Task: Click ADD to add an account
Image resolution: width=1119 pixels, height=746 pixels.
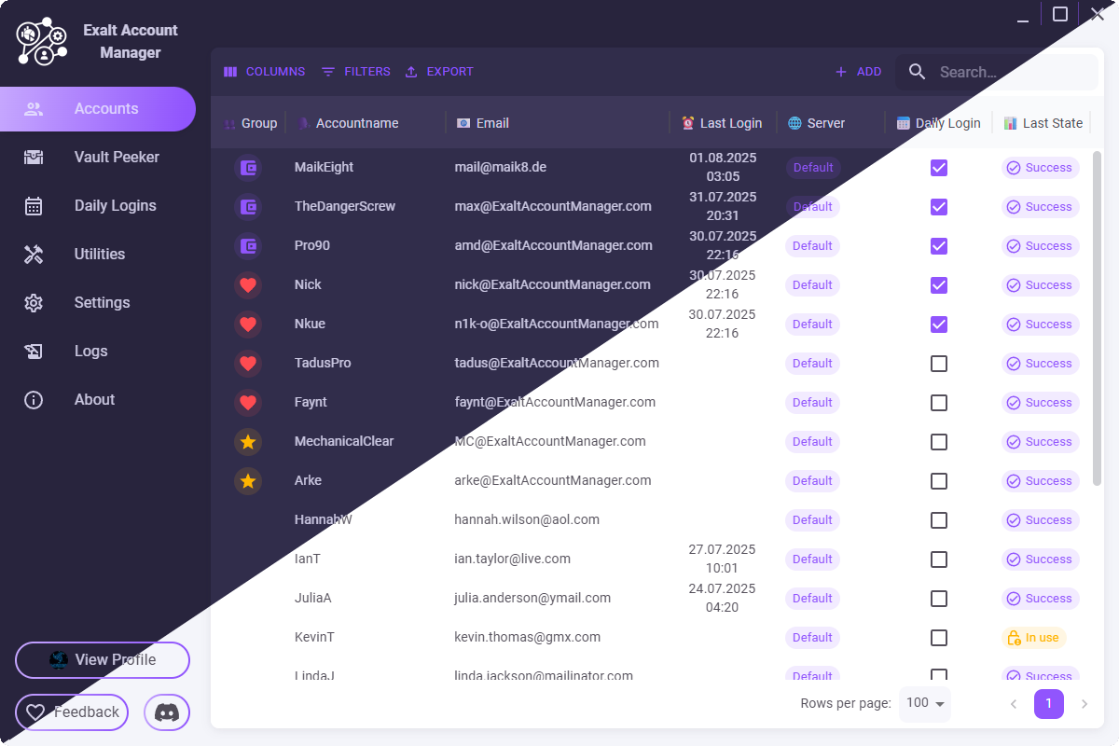Action: click(858, 72)
